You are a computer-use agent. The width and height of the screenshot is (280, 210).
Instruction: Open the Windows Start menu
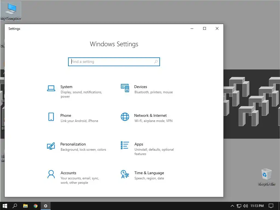point(5,206)
